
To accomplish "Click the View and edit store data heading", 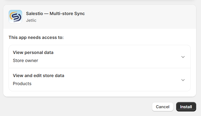I will (39, 75).
